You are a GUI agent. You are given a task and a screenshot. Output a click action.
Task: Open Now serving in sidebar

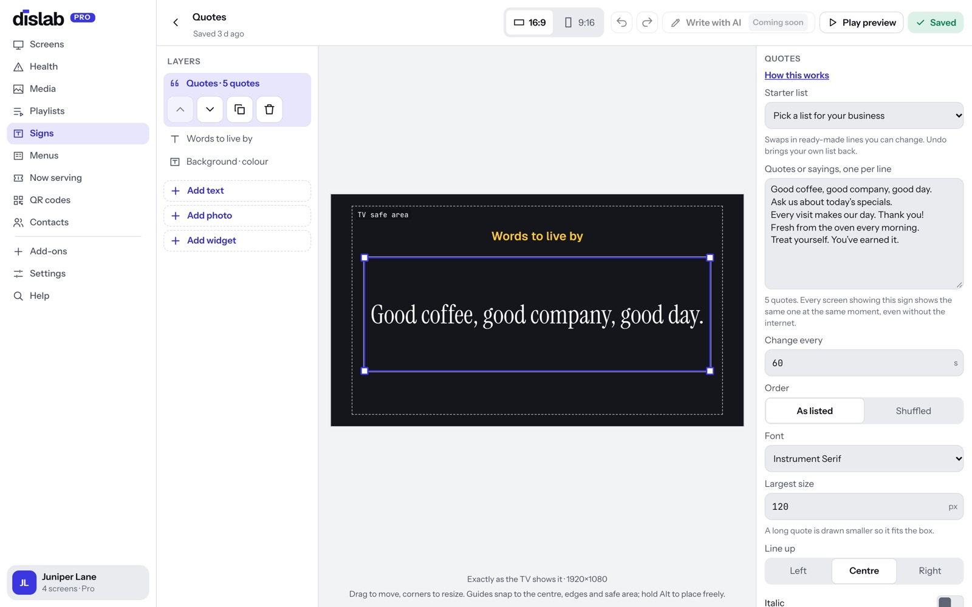[78, 178]
